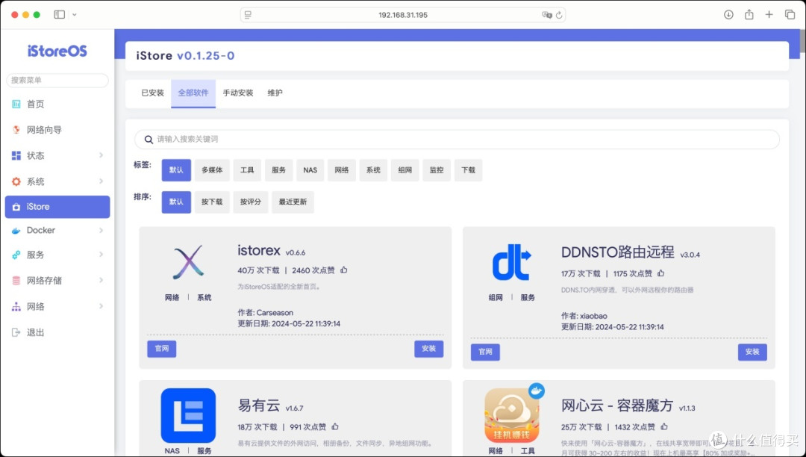Click the 网络 sidebar icon
This screenshot has height=457, width=806.
(x=16, y=307)
